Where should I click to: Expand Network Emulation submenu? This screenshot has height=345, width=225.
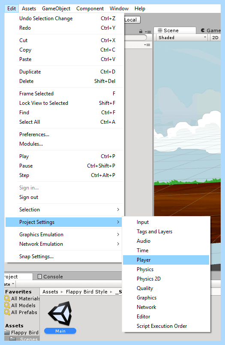pos(64,244)
